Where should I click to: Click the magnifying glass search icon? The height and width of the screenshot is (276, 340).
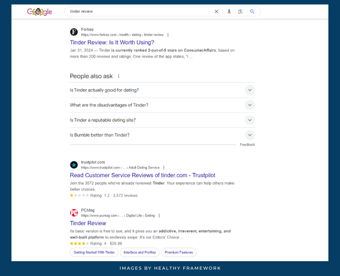pos(252,11)
